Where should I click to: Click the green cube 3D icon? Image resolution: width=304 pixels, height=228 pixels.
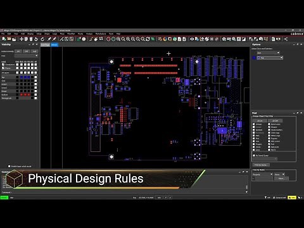pyautogui.click(x=175, y=39)
